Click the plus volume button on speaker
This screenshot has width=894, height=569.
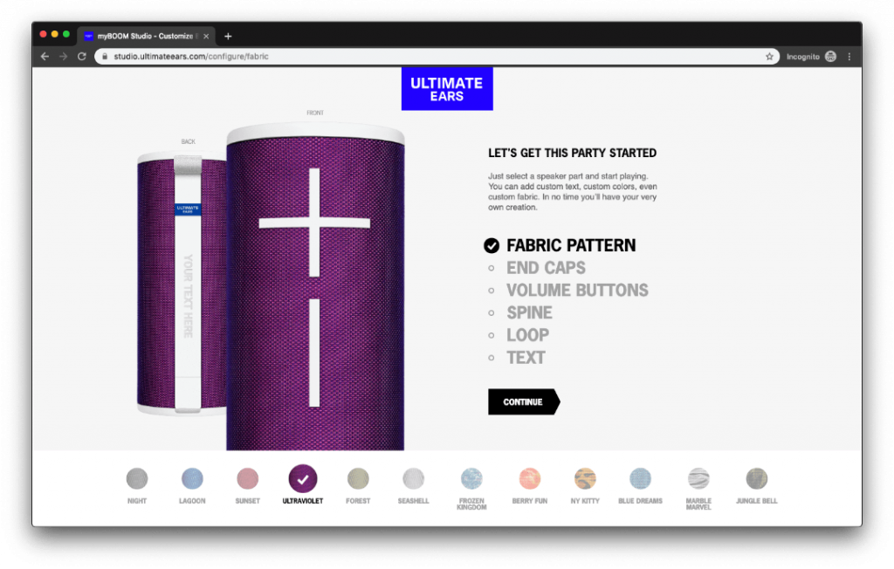tap(314, 223)
